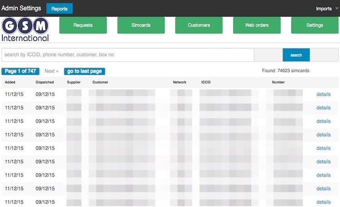
Task: Open details for the second simcard row
Action: [323, 108]
